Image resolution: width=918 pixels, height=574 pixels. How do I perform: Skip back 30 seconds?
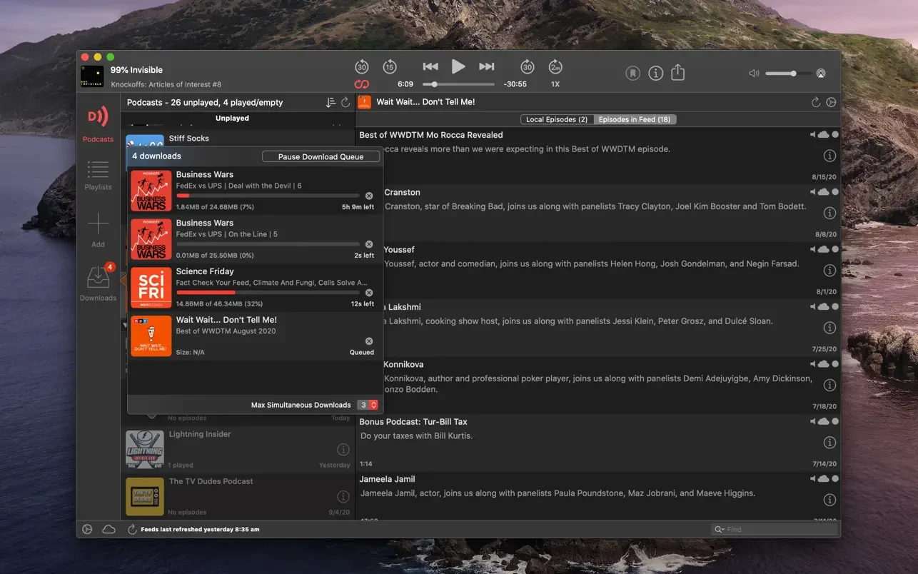(x=362, y=67)
